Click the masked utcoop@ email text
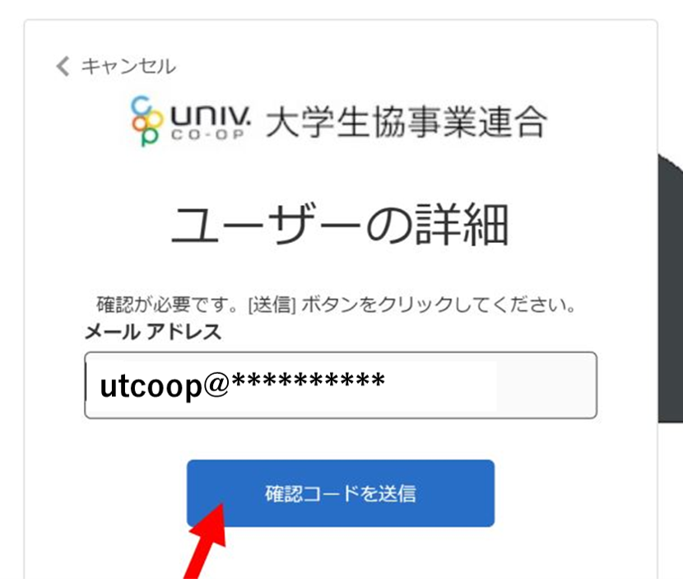This screenshot has width=683, height=579. (242, 385)
